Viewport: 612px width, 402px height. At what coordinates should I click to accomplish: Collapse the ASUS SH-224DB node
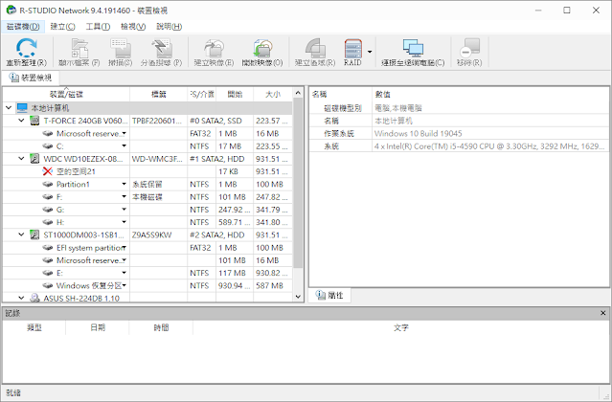tap(21, 298)
